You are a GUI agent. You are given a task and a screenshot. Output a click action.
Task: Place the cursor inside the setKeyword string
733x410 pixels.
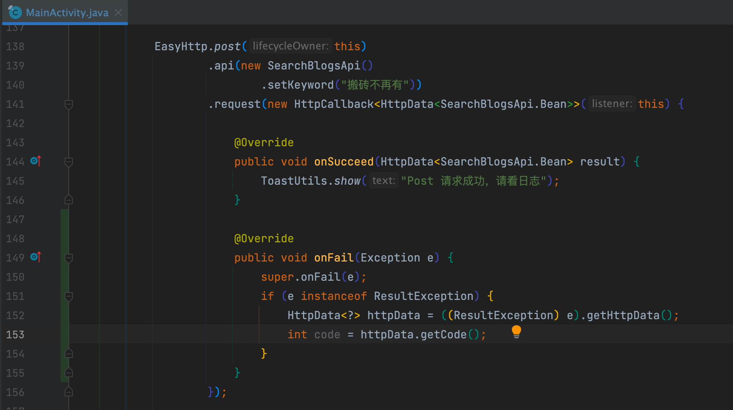[377, 85]
